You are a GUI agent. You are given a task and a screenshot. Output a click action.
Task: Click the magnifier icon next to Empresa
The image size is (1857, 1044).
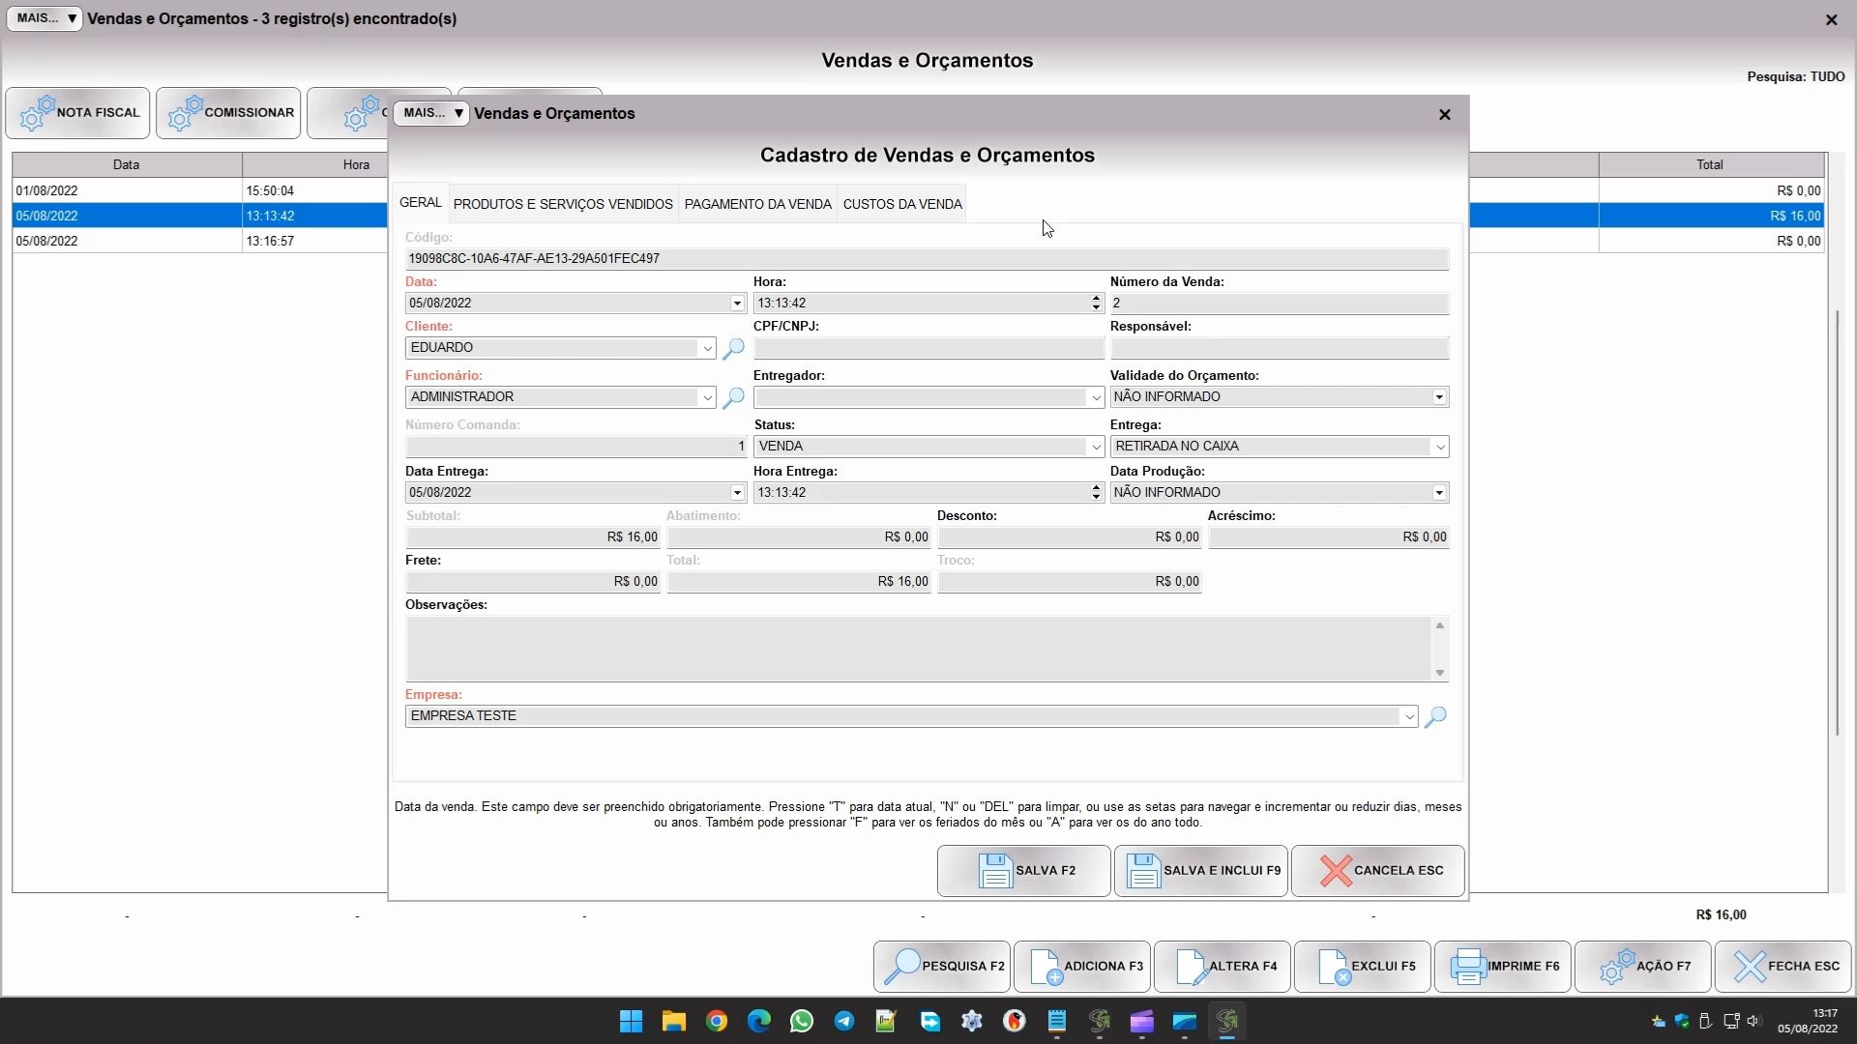1435,716
